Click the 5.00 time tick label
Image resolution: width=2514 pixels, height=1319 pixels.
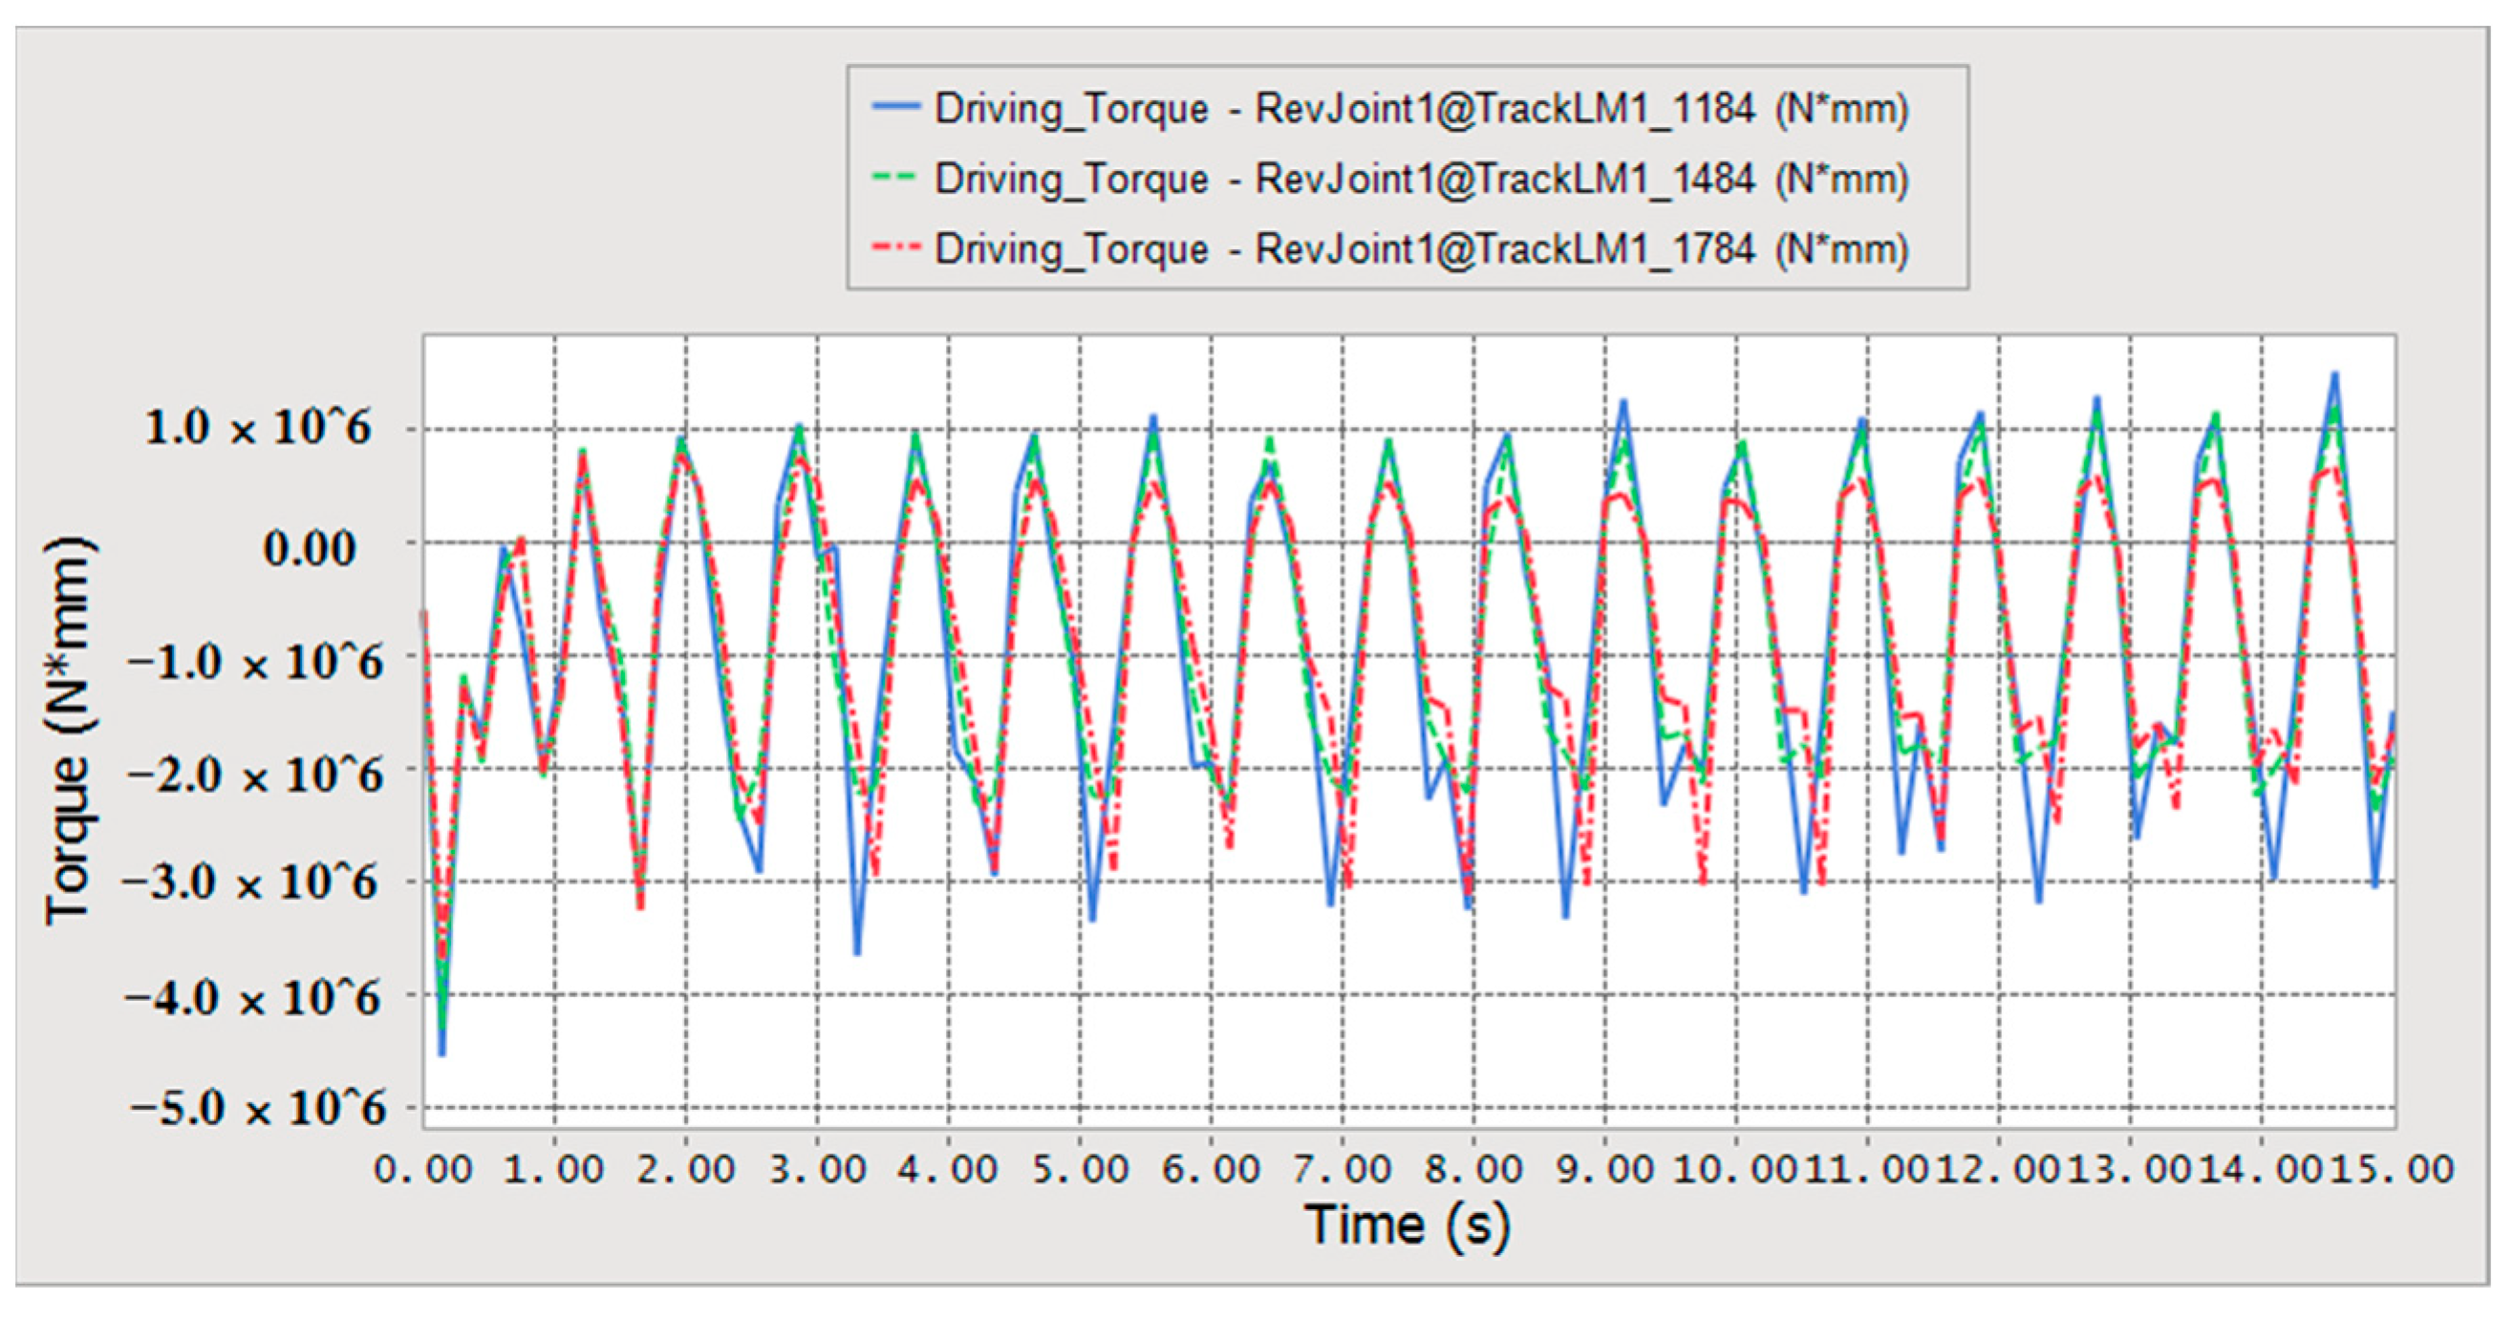click(x=1080, y=1169)
